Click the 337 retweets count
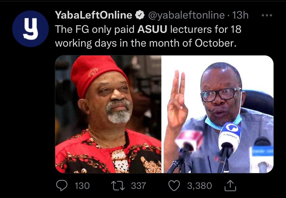This screenshot has width=286, height=198. (139, 186)
